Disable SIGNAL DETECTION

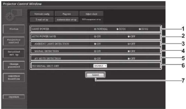pos(129,51)
